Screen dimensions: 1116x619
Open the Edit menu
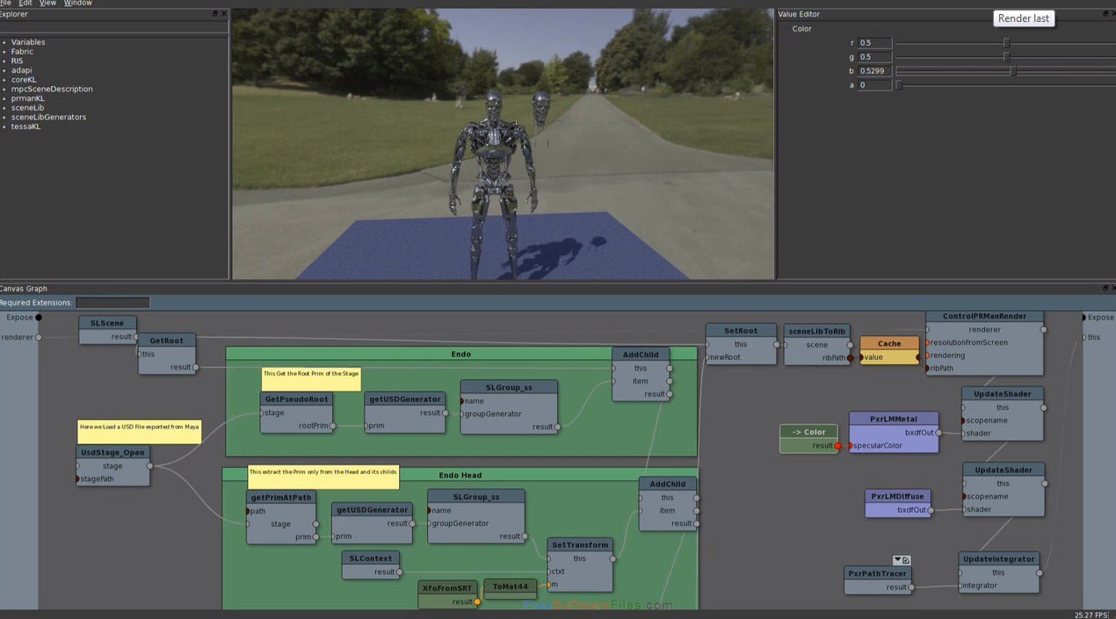(x=25, y=4)
